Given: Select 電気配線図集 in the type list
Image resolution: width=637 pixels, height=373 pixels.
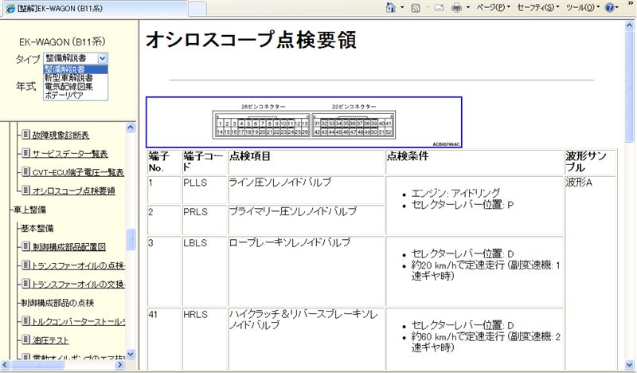Looking at the screenshot, I should pos(75,86).
